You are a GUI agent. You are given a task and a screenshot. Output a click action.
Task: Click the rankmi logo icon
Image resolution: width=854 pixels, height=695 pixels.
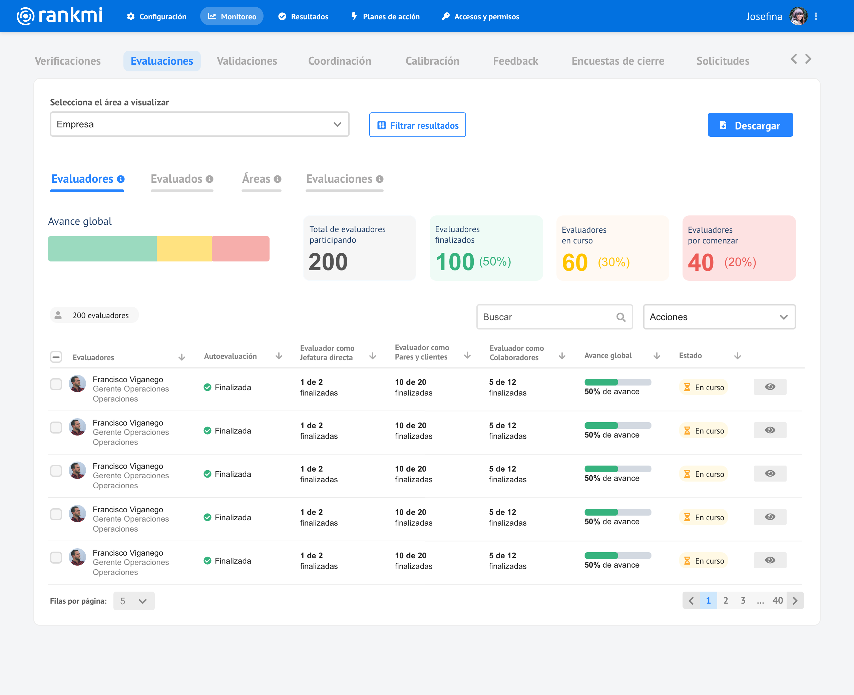tap(25, 16)
